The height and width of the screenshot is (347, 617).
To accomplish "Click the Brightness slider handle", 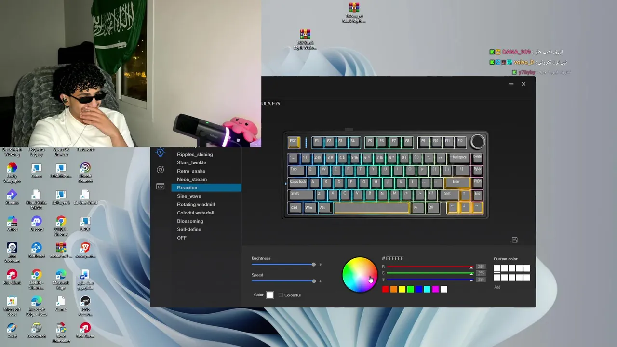I will coord(313,265).
